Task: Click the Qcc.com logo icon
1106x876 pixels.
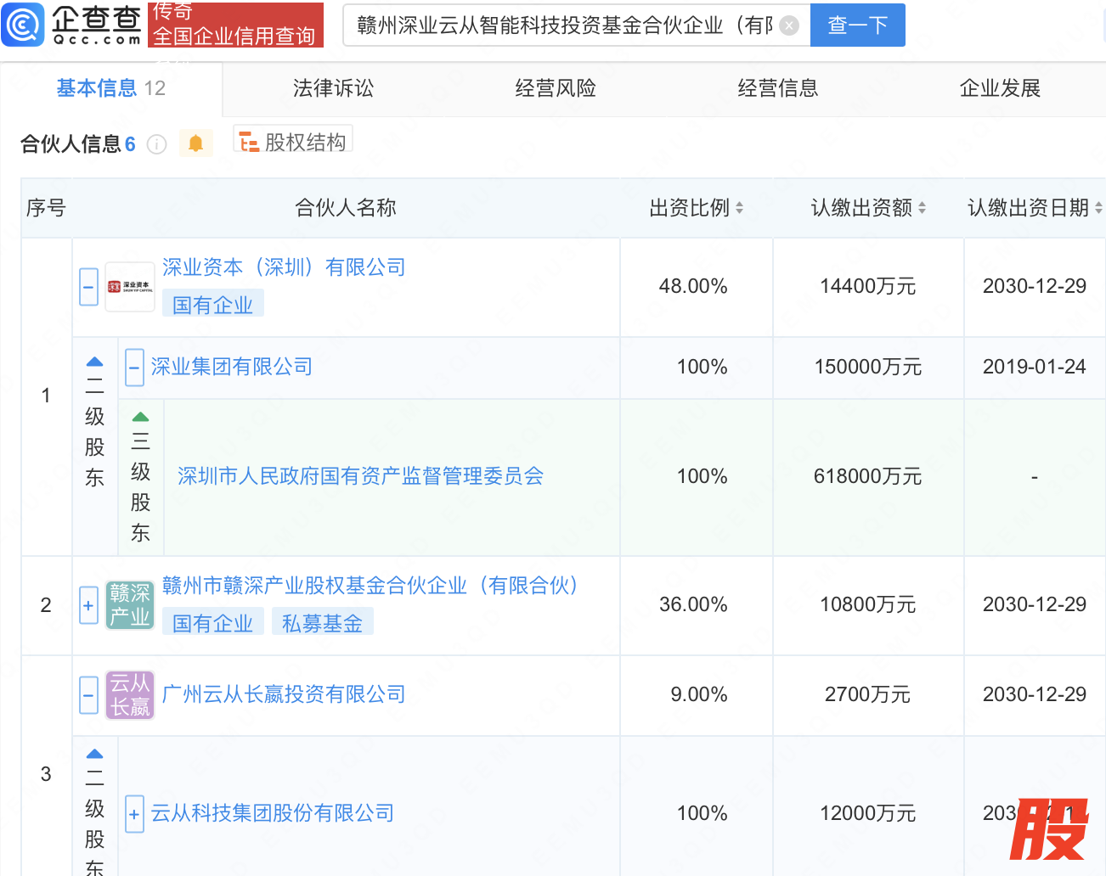Action: 24,25
